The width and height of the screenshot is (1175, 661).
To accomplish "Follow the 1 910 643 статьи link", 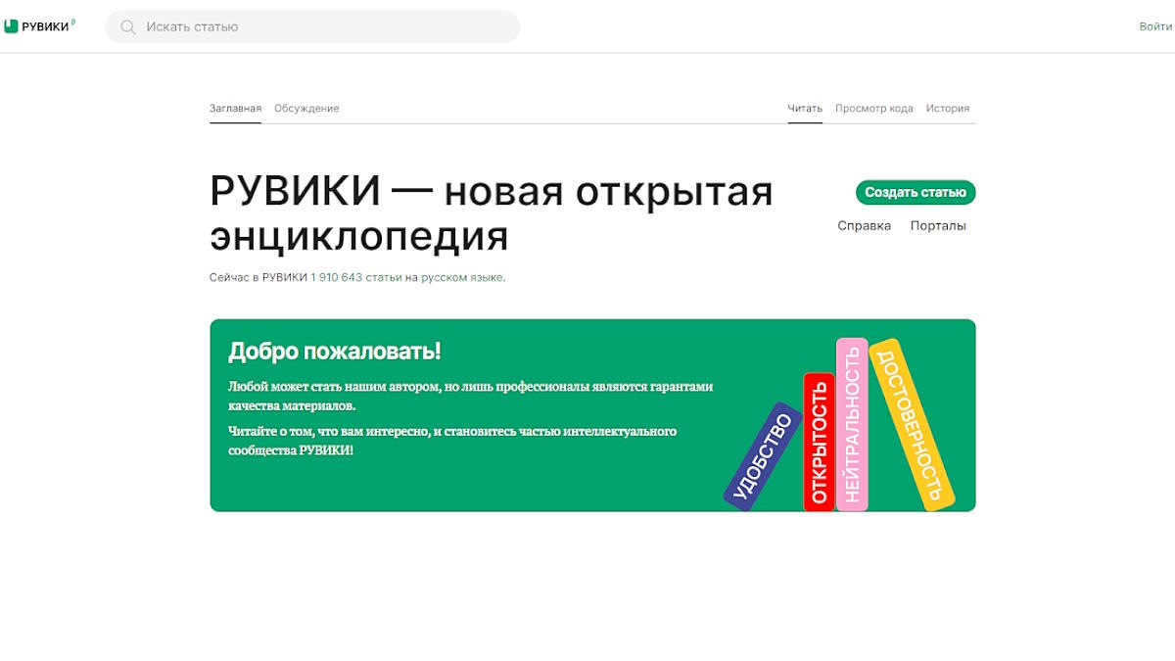I will click(x=356, y=278).
